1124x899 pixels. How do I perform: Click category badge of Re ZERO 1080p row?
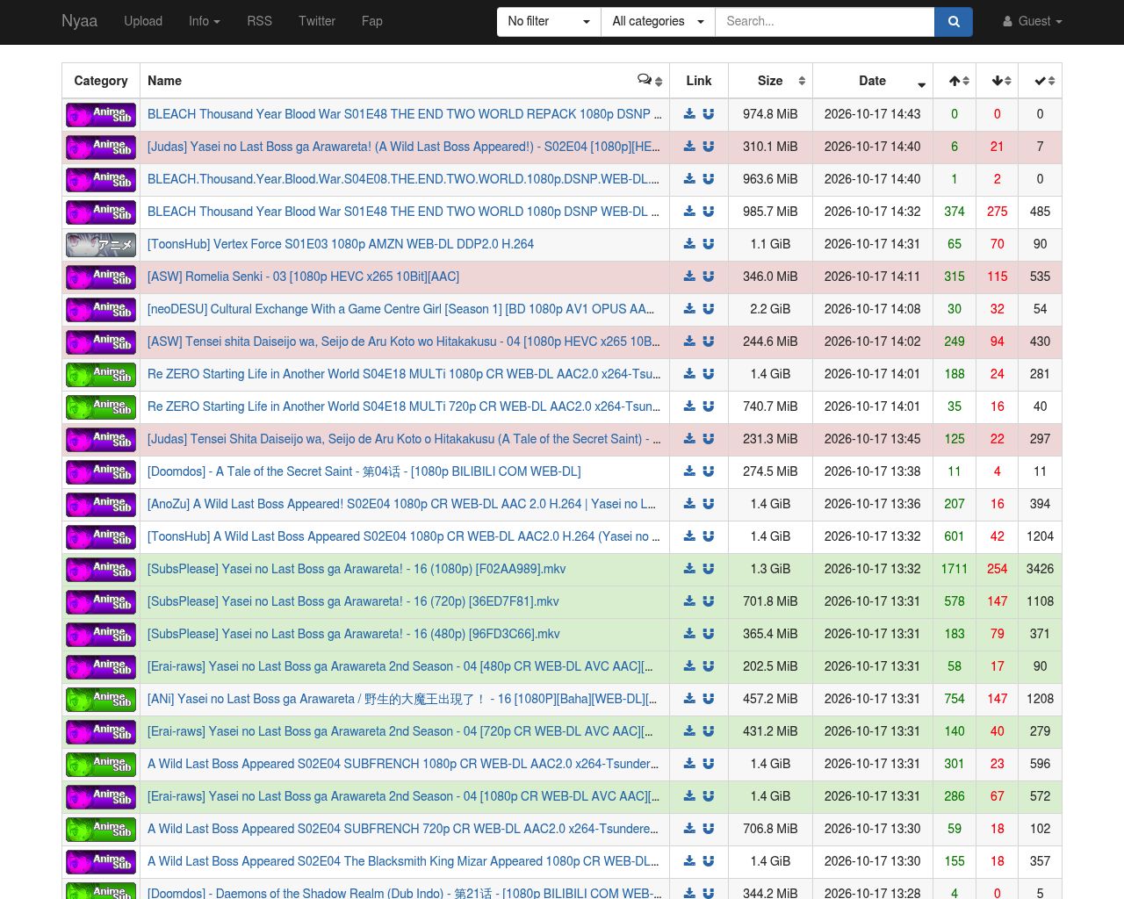coord(101,375)
